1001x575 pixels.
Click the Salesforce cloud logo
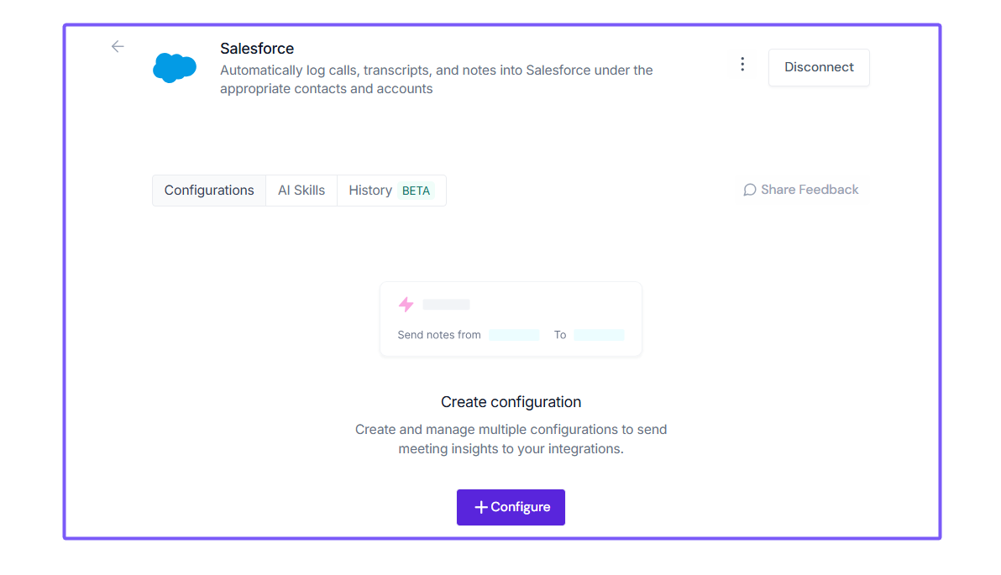175,67
